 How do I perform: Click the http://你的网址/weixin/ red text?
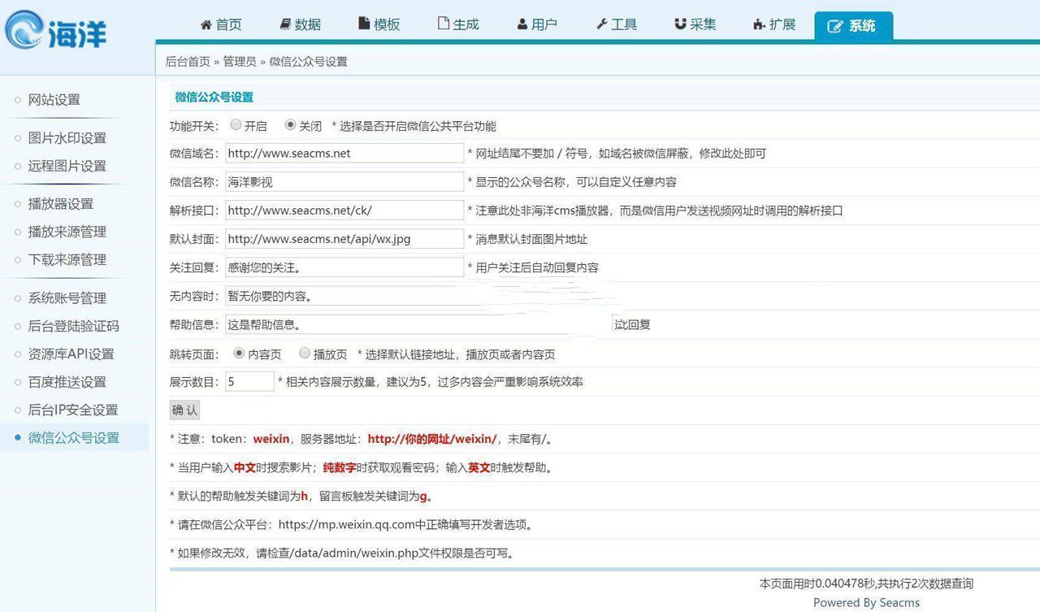432,439
